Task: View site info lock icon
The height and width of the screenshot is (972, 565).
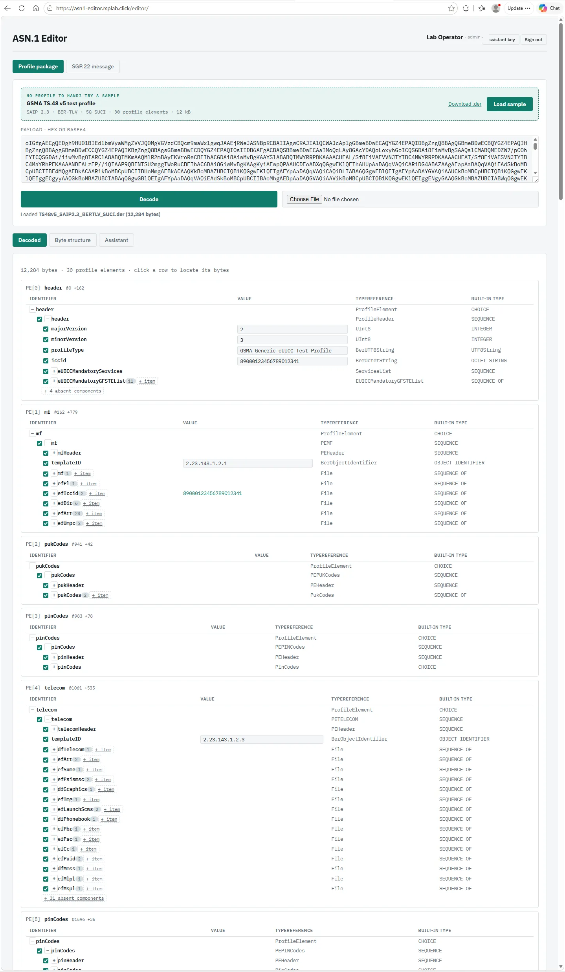Action: coord(50,8)
